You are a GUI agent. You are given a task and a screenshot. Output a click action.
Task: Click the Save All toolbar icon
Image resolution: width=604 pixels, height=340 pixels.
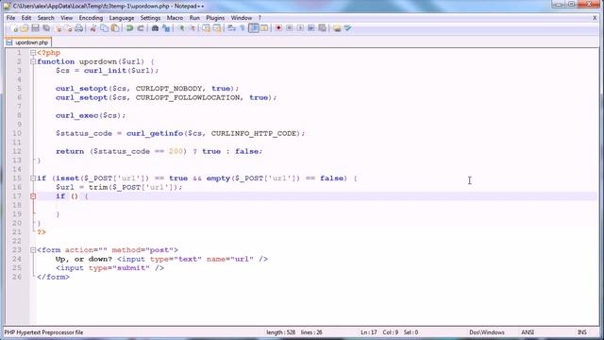coord(46,28)
